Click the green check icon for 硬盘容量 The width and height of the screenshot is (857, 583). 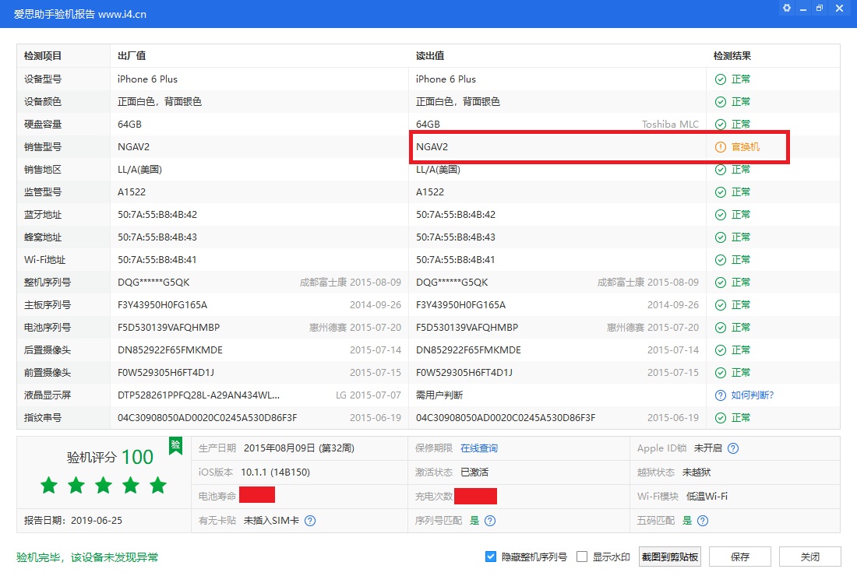[x=721, y=125]
